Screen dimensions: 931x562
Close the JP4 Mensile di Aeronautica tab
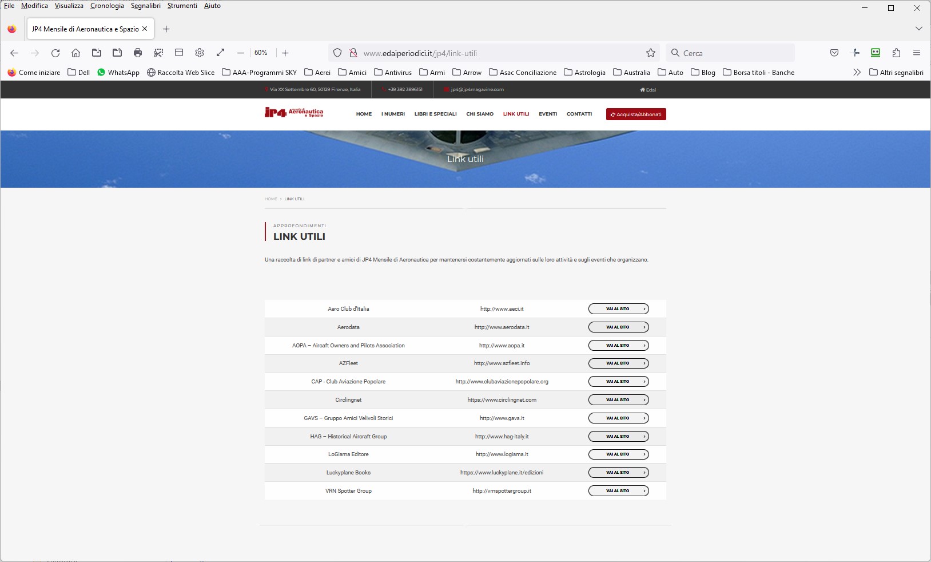[x=145, y=29]
